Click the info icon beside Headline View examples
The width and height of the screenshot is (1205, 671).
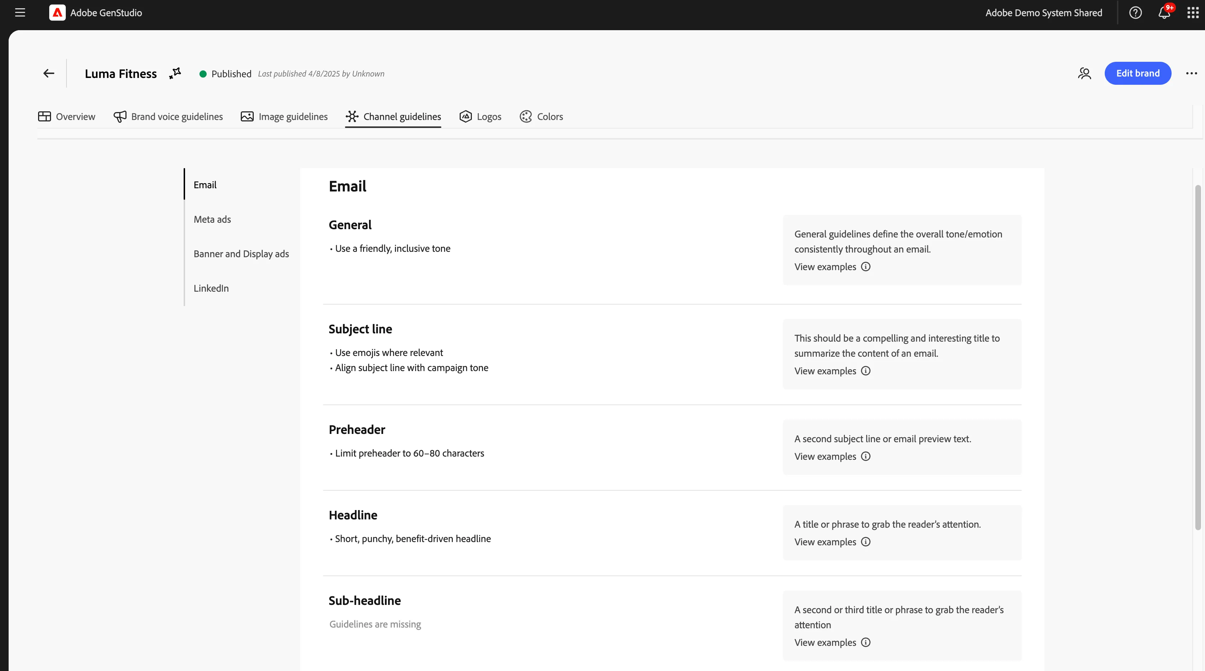866,542
